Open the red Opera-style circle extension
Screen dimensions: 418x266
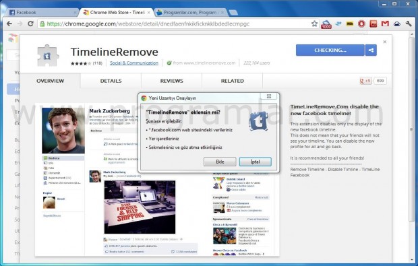tap(361, 24)
